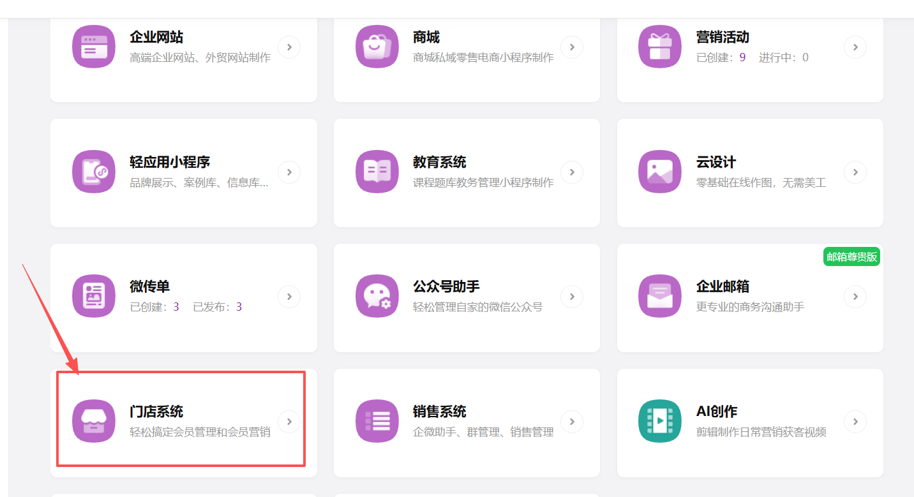Open 公众号助手 via its arrow chevron

tap(572, 297)
